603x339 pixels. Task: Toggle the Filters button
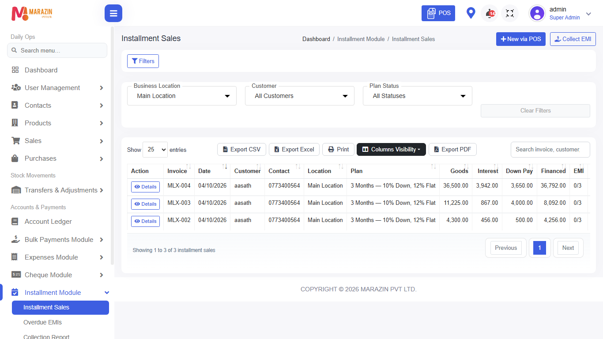[143, 61]
